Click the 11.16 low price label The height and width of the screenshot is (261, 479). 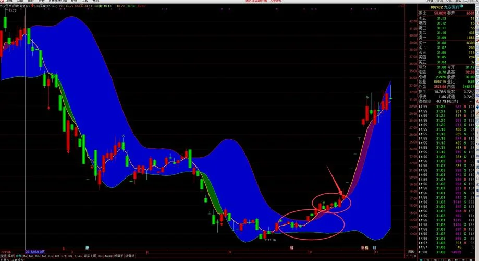click(x=271, y=240)
